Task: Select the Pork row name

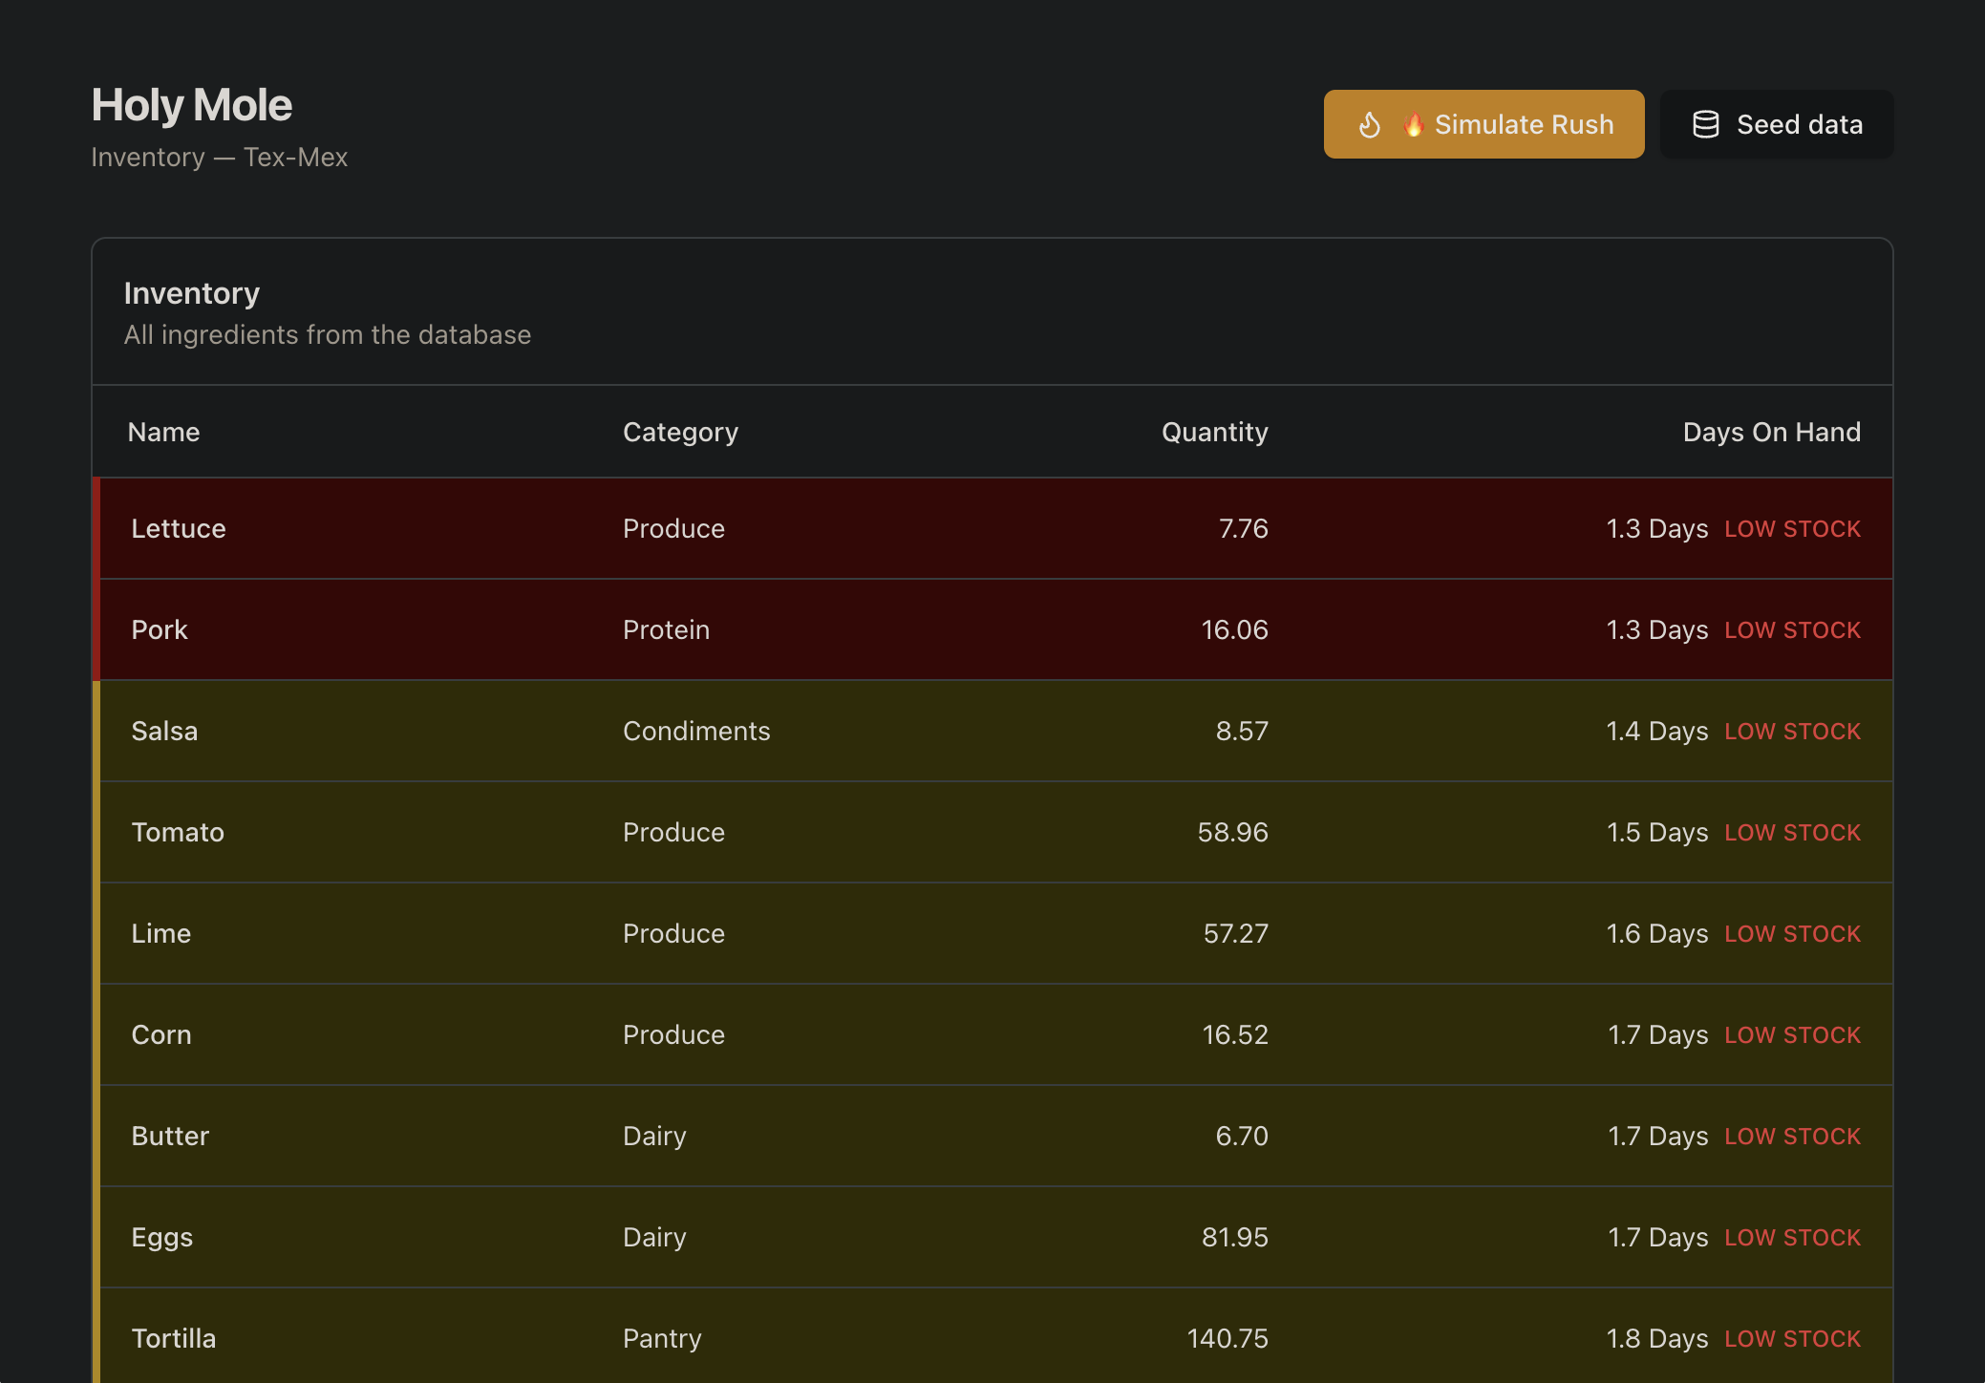Action: [x=160, y=630]
